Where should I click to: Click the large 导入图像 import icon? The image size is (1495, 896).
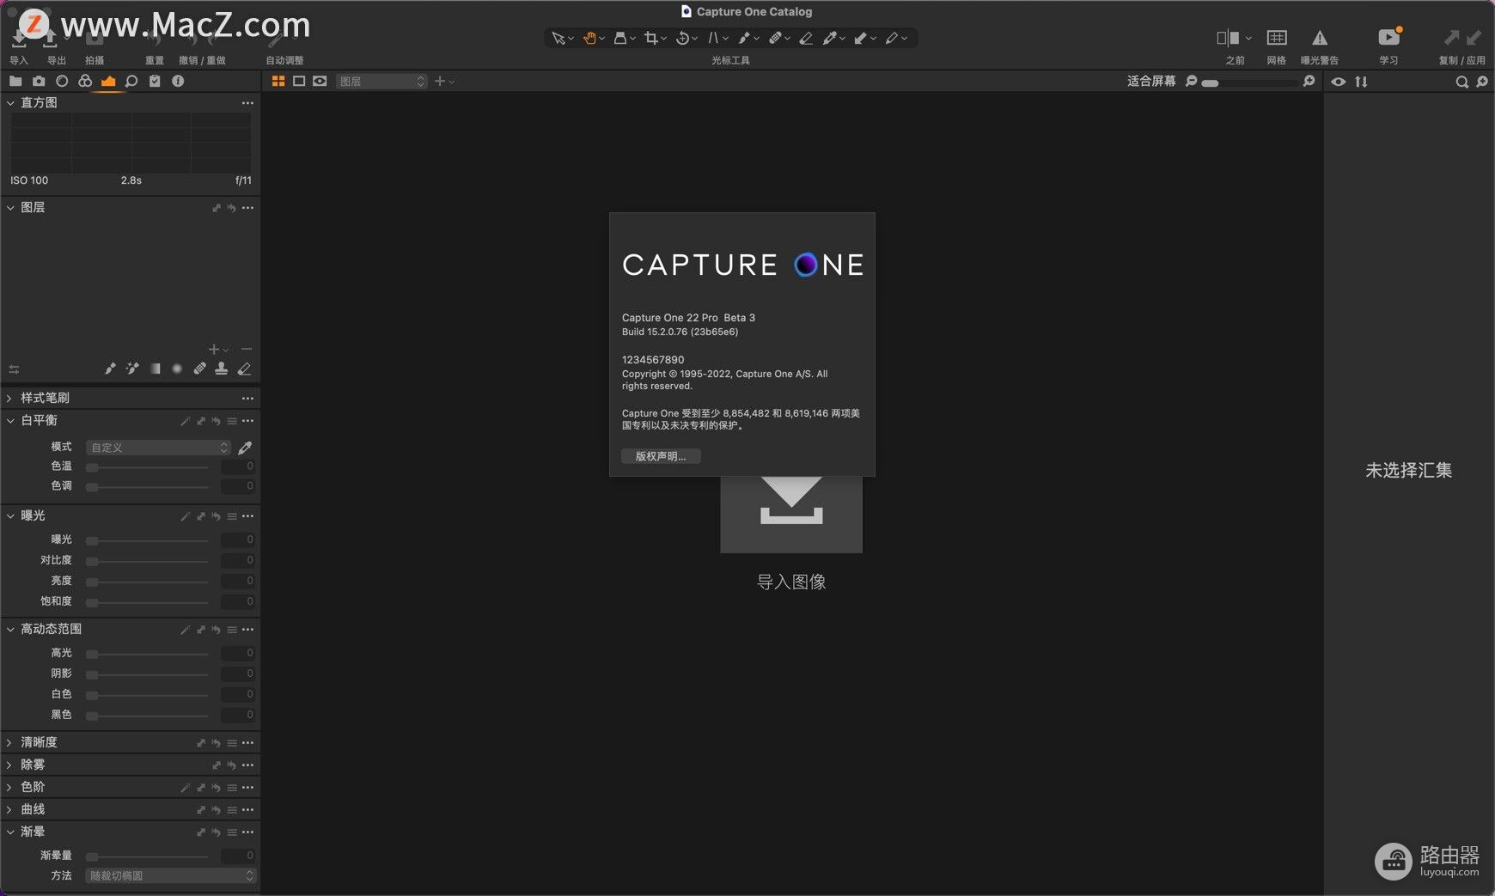point(791,514)
